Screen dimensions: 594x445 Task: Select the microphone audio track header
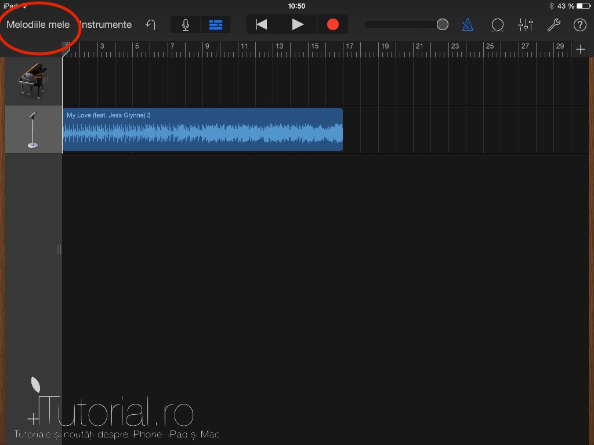tap(33, 129)
